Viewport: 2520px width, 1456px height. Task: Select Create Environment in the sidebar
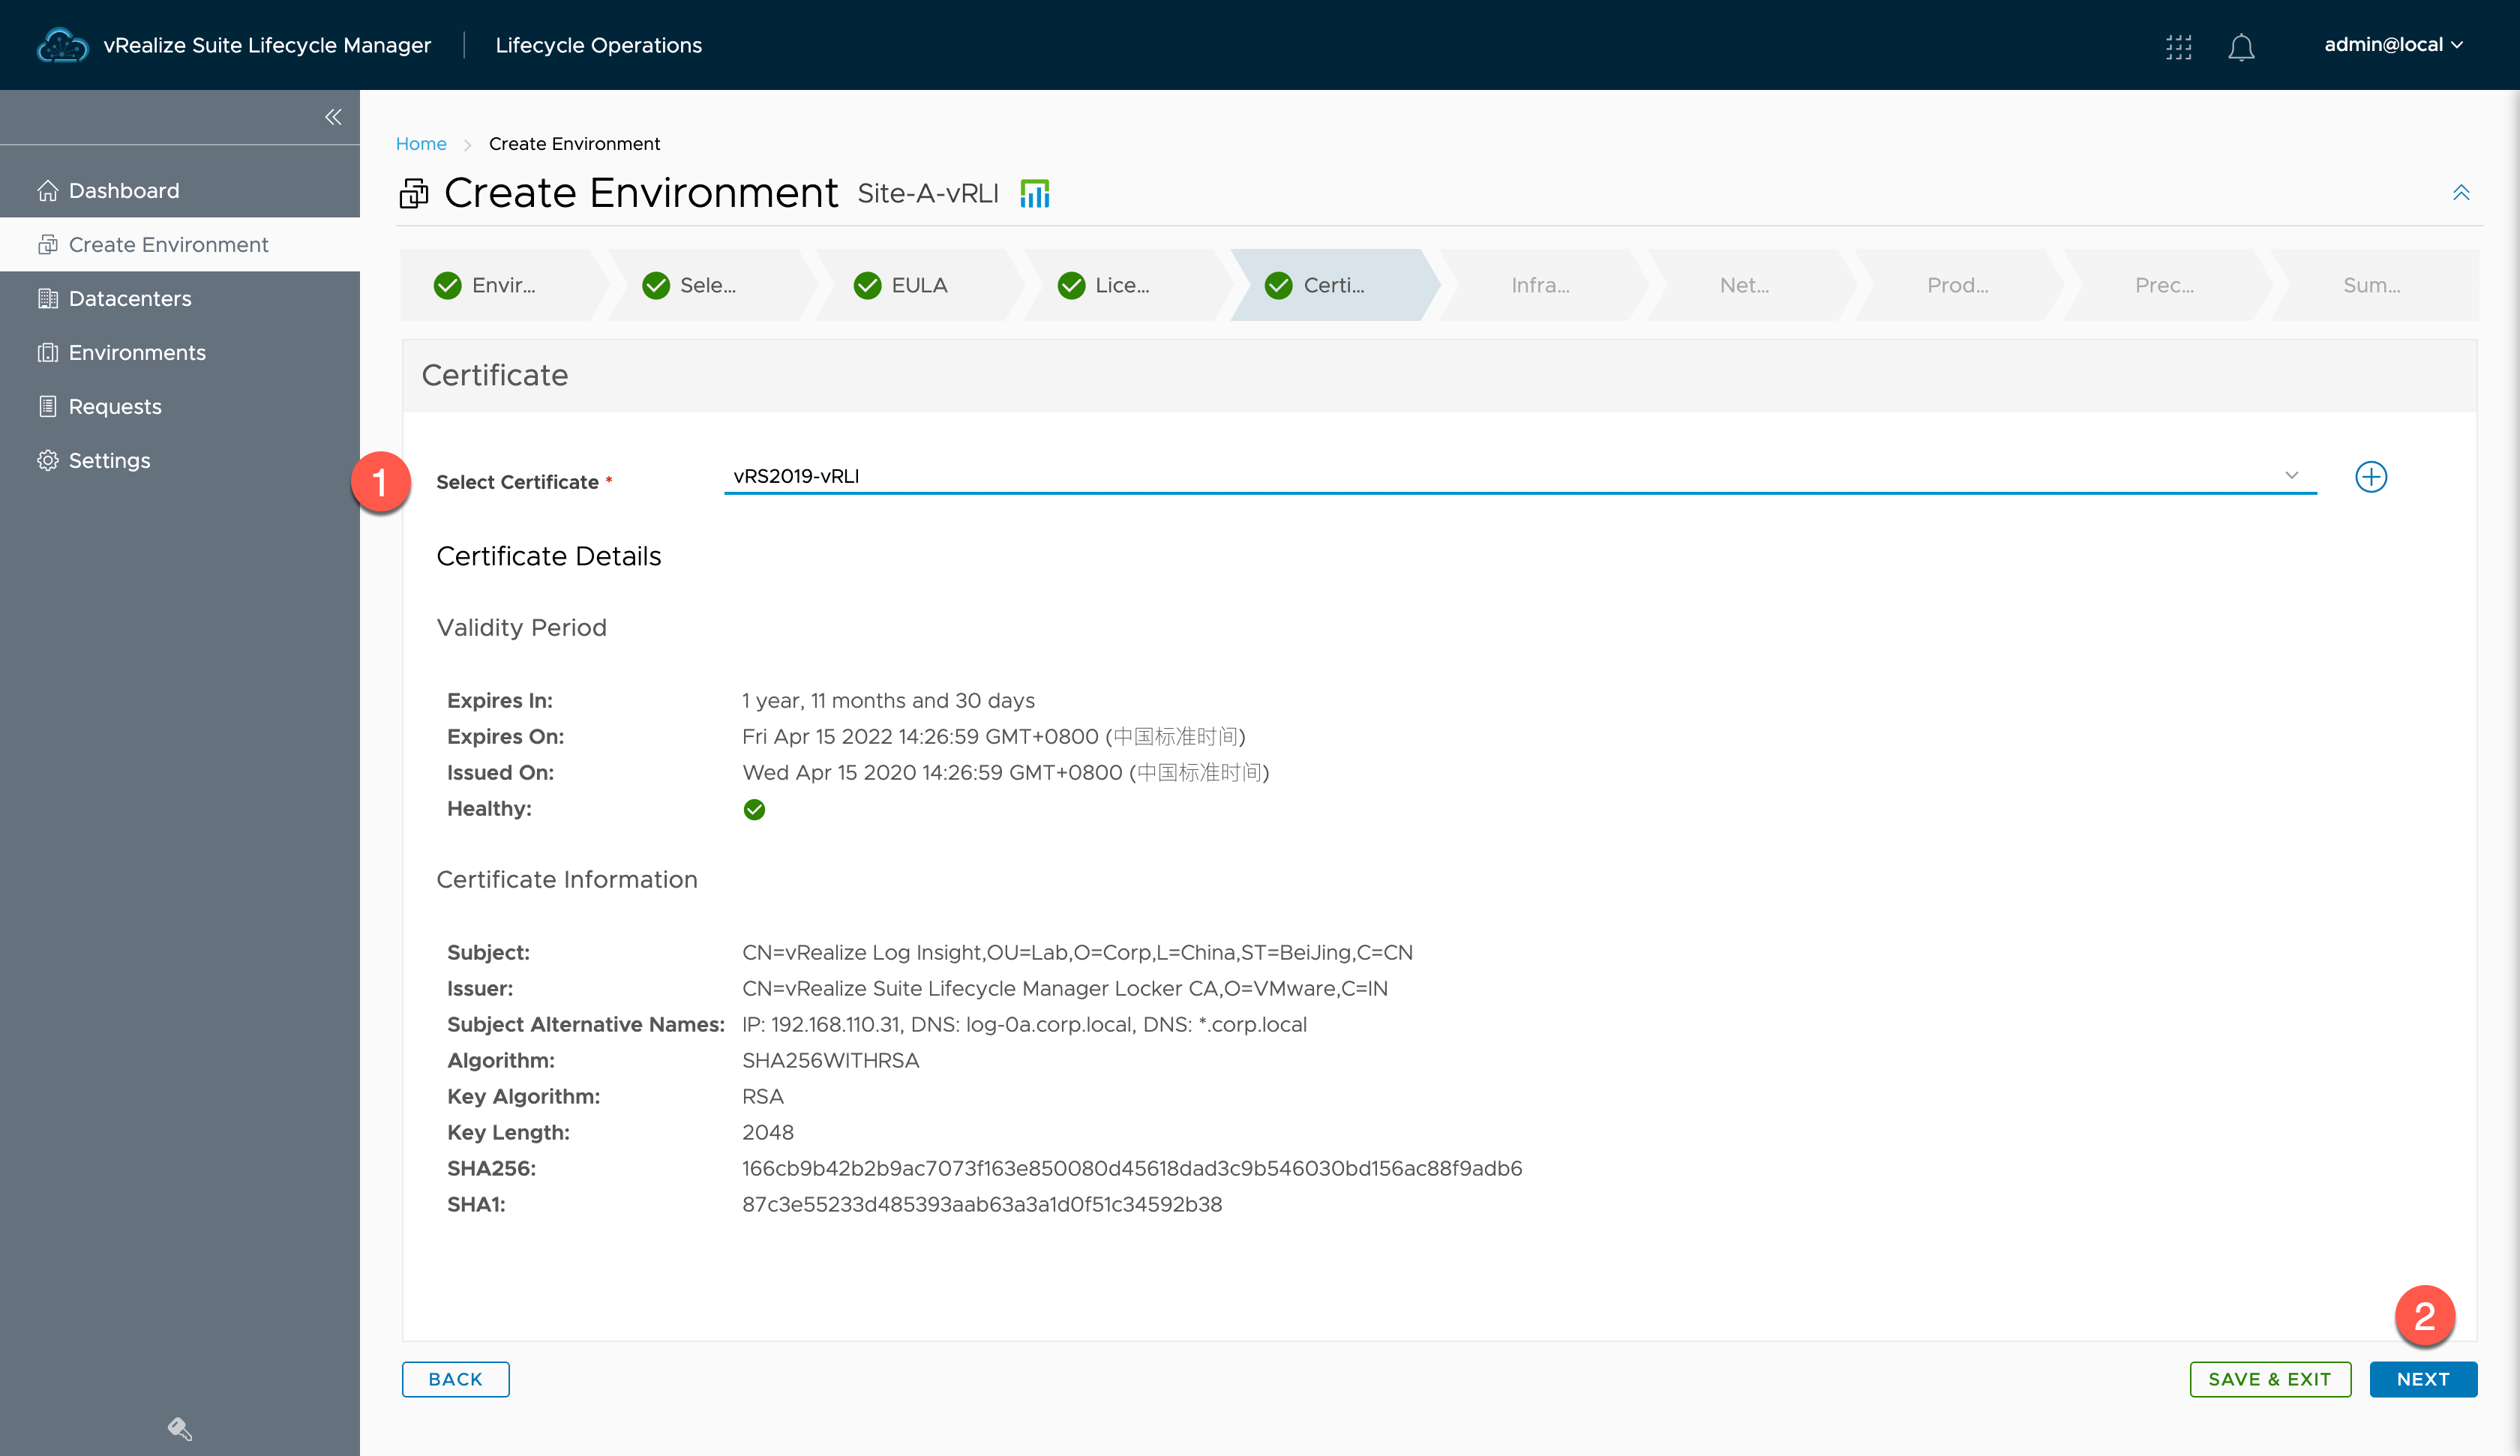pyautogui.click(x=180, y=244)
